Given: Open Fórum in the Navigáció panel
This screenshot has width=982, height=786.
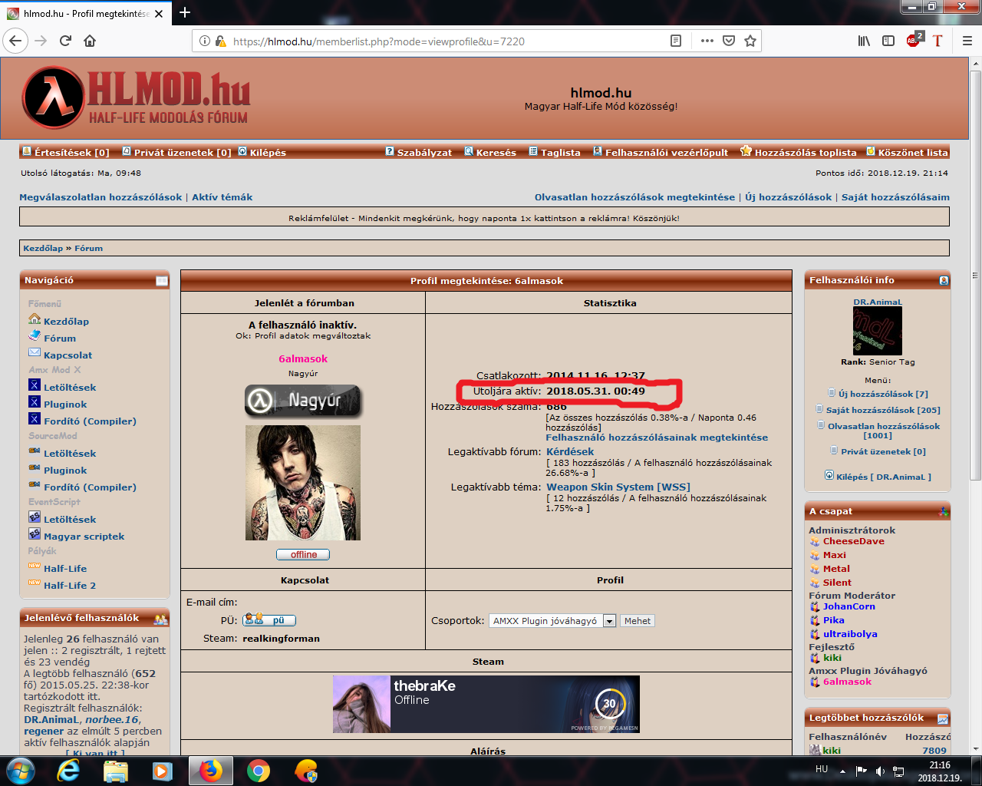Looking at the screenshot, I should (60, 338).
